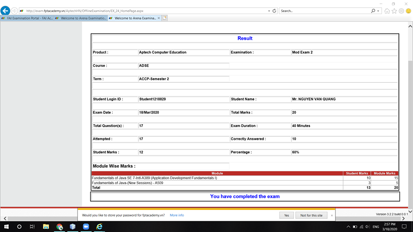Click Yes to store the password
Image resolution: width=413 pixels, height=232 pixels.
287,215
